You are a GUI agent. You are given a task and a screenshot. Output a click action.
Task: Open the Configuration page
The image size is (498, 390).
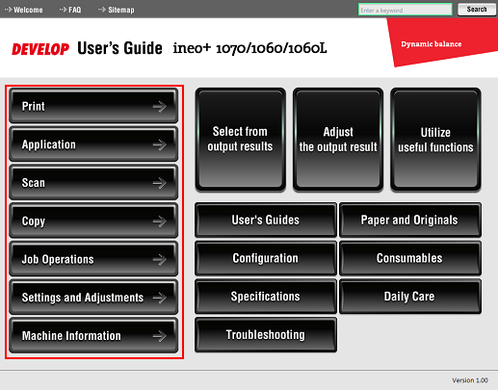tap(266, 258)
